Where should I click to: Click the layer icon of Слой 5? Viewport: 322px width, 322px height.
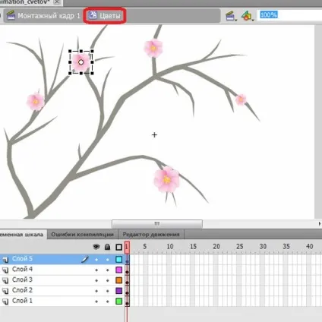point(5,260)
